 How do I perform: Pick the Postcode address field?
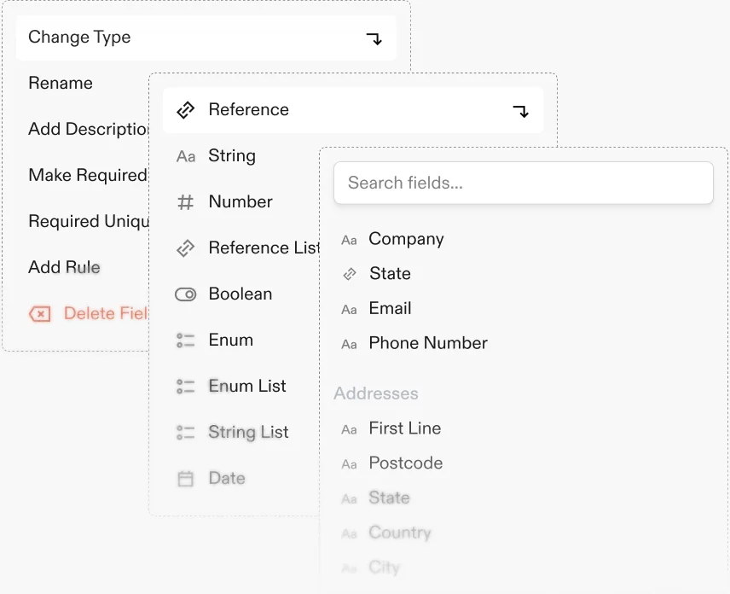click(x=405, y=463)
